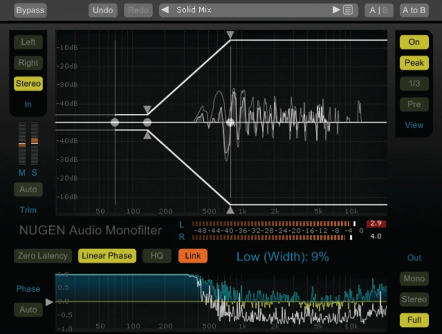Click the previous preset arrow
Screen dimensions: 442x334
click(165, 10)
